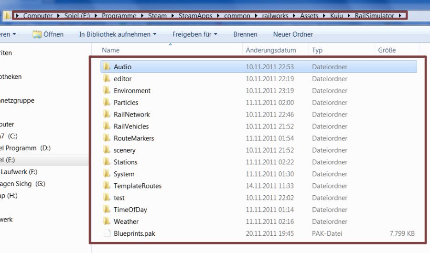The width and height of the screenshot is (430, 253).
Task: Select the TimeOfDay folder icon
Action: pyautogui.click(x=107, y=210)
